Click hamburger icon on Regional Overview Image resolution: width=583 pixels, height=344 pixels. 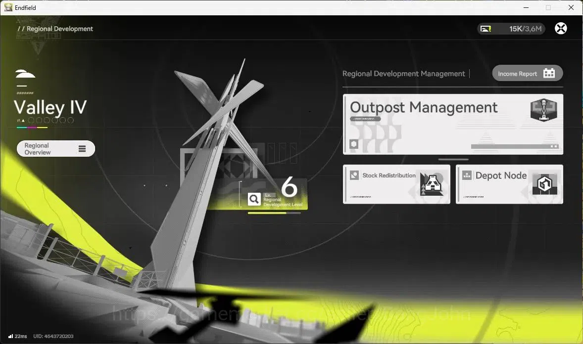click(x=82, y=149)
